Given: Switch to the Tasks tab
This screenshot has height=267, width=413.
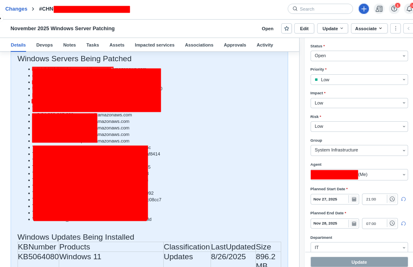Looking at the screenshot, I should tap(93, 45).
